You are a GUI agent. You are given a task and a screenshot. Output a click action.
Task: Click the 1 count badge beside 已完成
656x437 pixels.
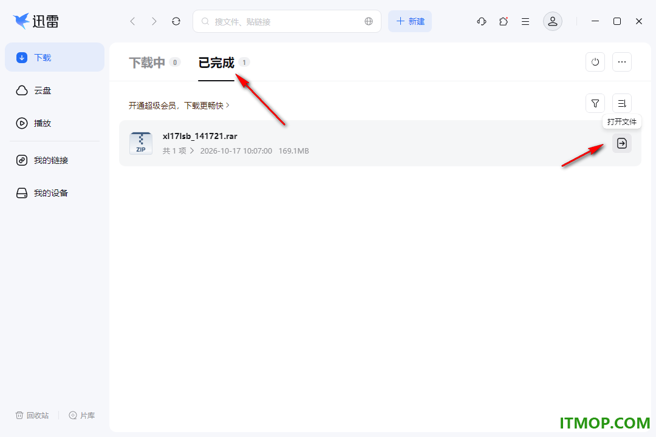pyautogui.click(x=244, y=63)
